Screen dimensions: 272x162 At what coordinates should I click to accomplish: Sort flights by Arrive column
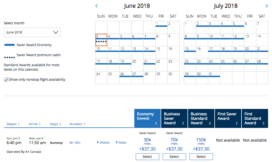[35, 124]
